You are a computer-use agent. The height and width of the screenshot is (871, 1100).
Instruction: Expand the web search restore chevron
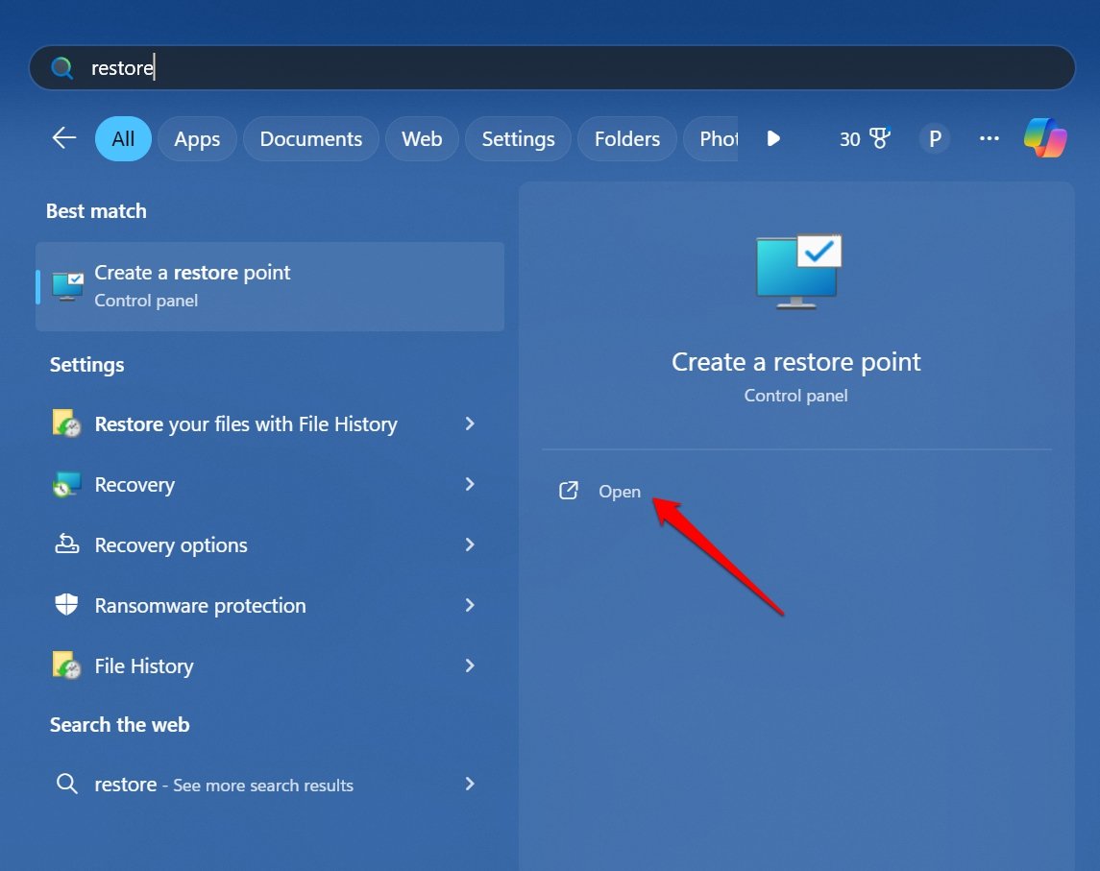click(470, 784)
